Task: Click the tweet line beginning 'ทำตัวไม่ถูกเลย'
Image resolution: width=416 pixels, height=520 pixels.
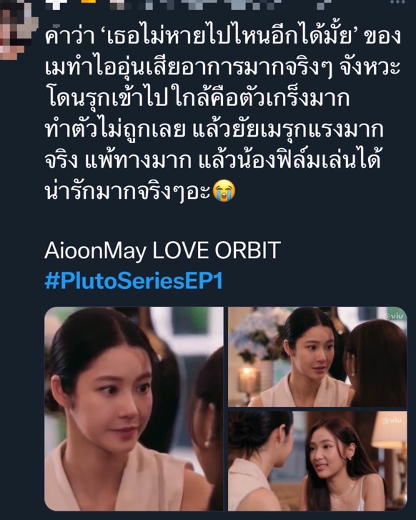Action: point(214,129)
